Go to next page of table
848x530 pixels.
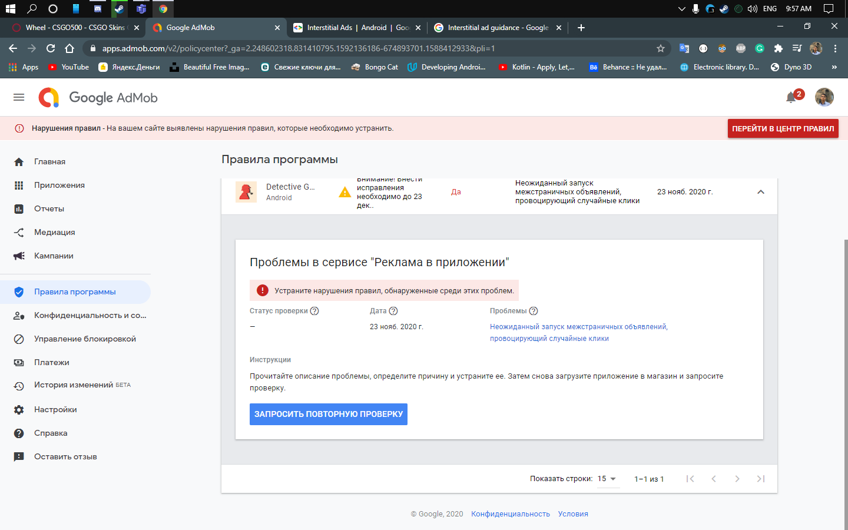tap(737, 479)
